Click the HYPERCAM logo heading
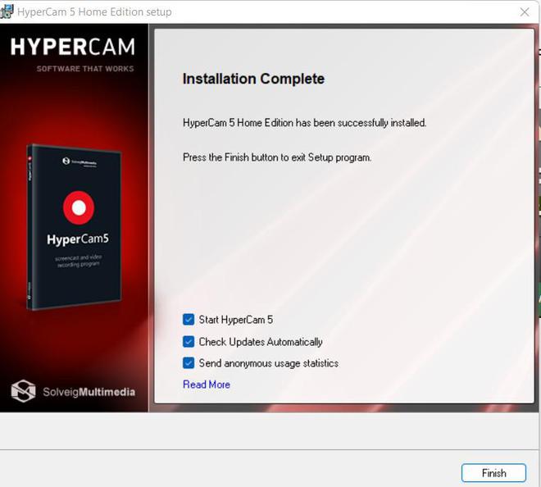Screen dimensions: 541x487 click(x=72, y=47)
